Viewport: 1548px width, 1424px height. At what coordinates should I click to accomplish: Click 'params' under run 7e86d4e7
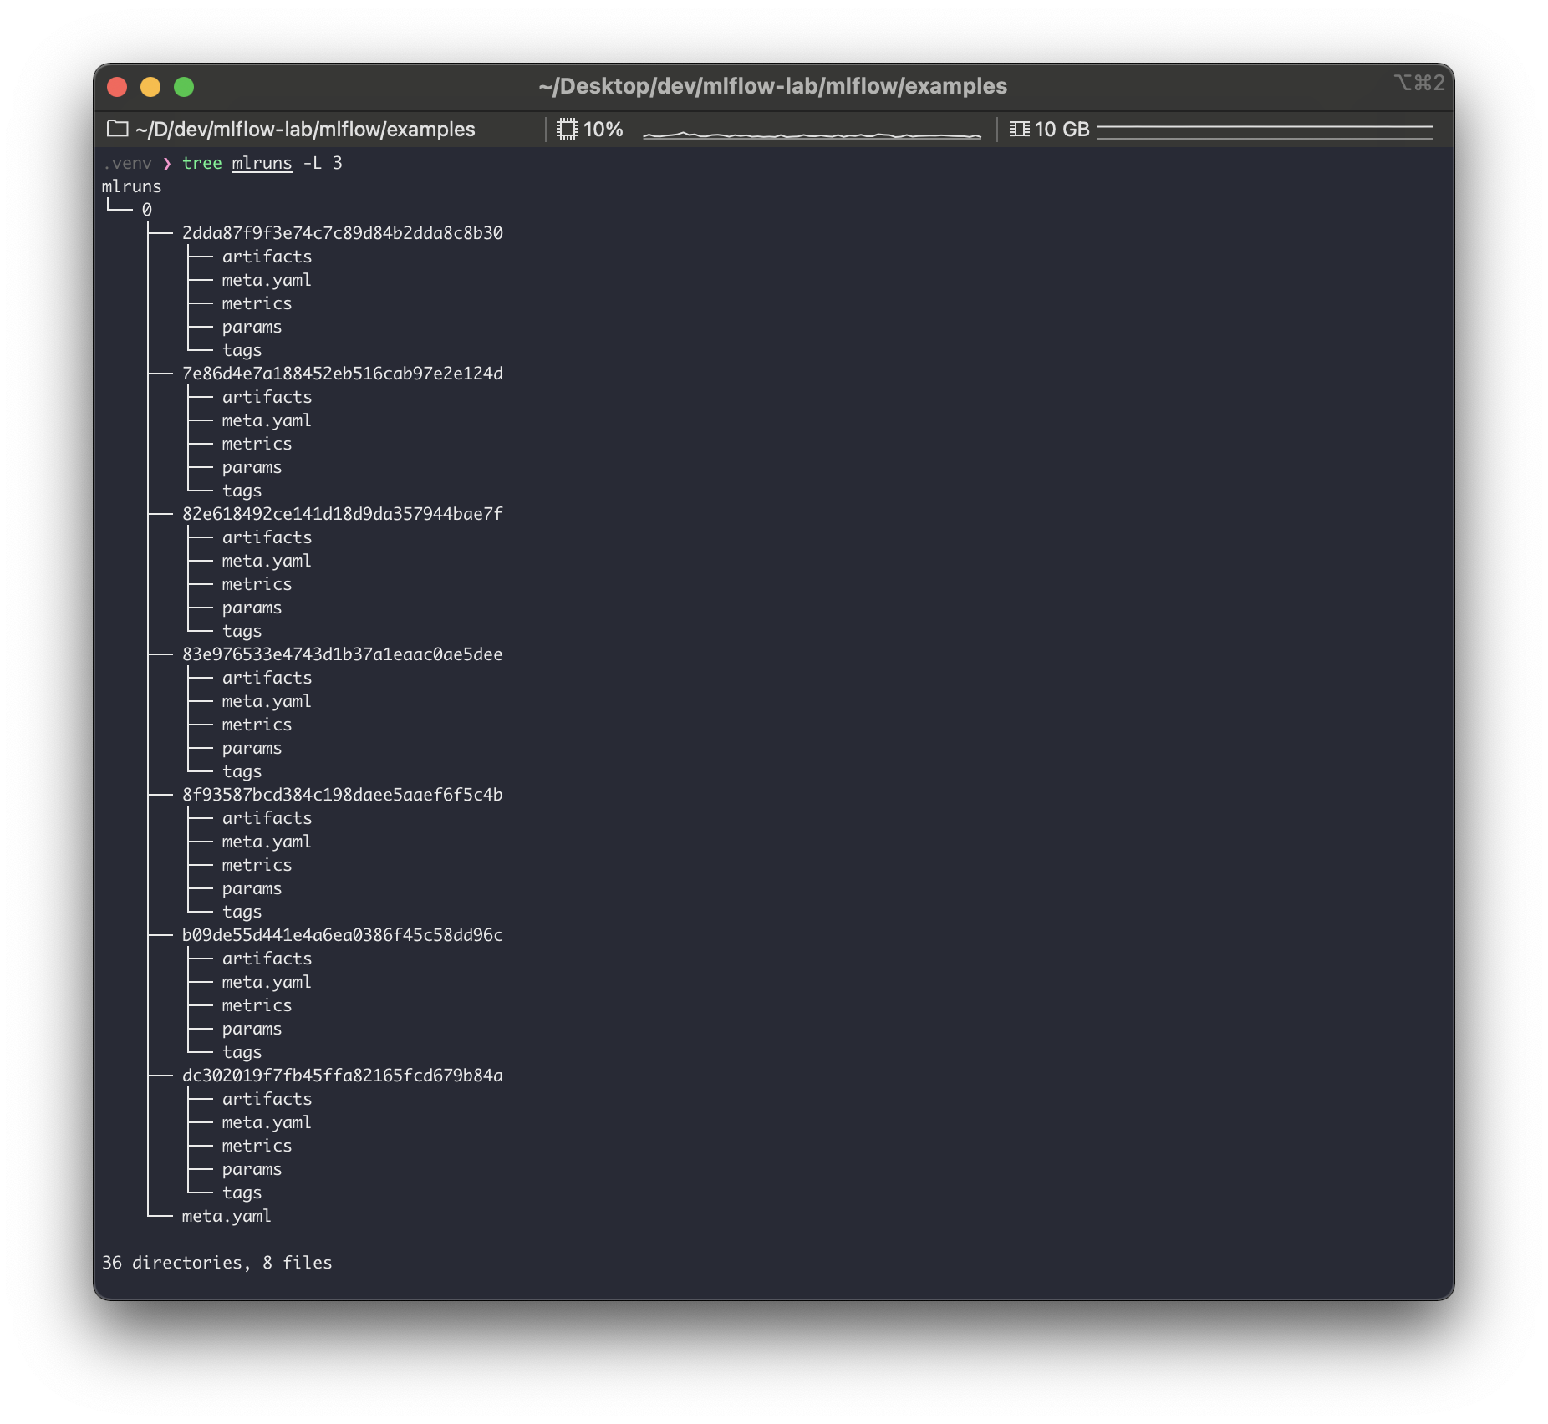(x=252, y=467)
